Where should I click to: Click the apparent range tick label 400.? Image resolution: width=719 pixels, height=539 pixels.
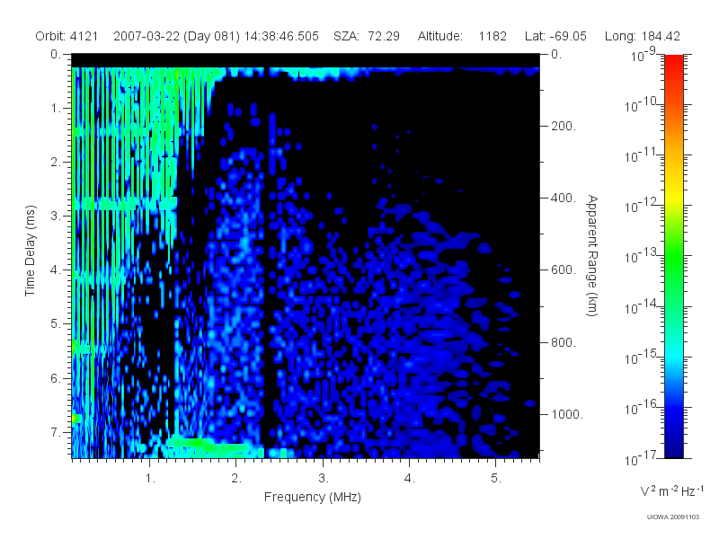point(564,198)
